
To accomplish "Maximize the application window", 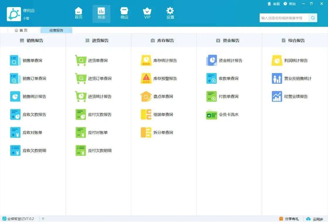I will 311,4.
